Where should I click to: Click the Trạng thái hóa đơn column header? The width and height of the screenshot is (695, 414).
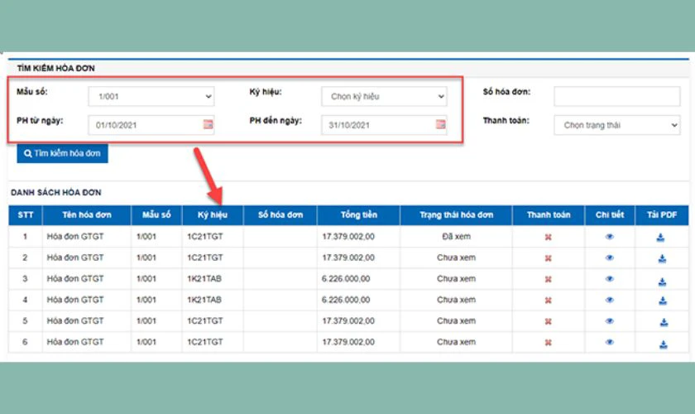click(x=456, y=215)
